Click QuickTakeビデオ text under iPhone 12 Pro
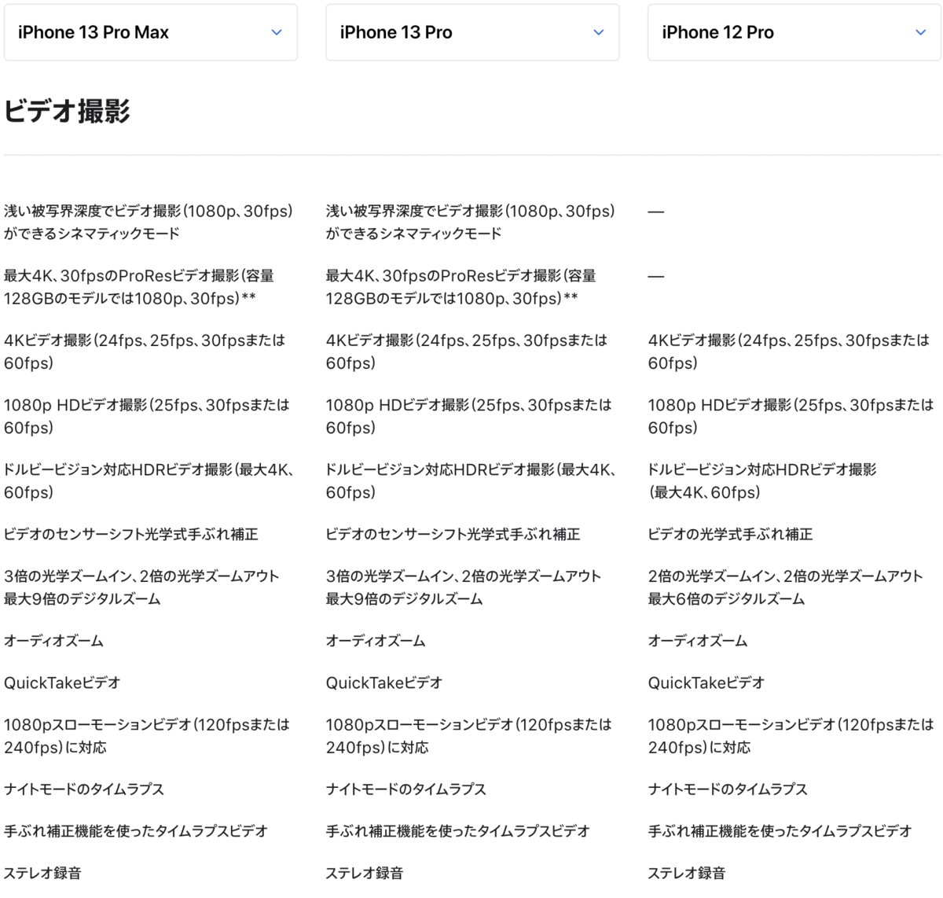Image resolution: width=943 pixels, height=898 pixels. [707, 683]
